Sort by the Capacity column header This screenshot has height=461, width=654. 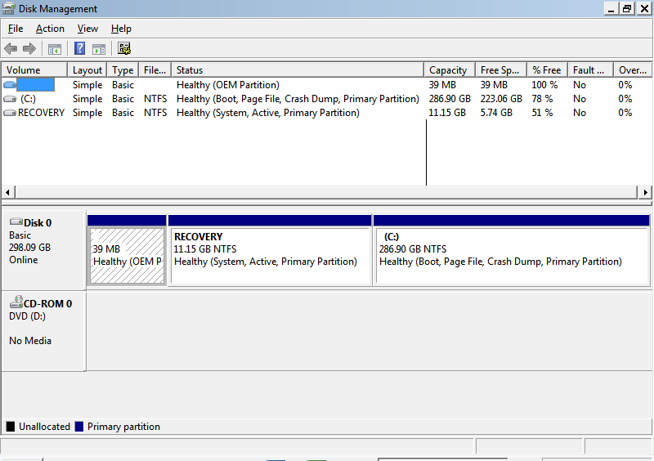(450, 70)
